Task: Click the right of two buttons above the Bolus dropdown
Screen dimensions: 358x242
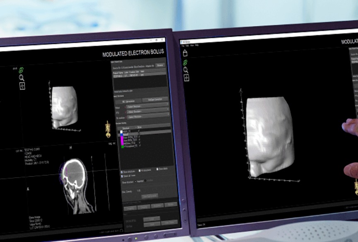Action: (155, 100)
